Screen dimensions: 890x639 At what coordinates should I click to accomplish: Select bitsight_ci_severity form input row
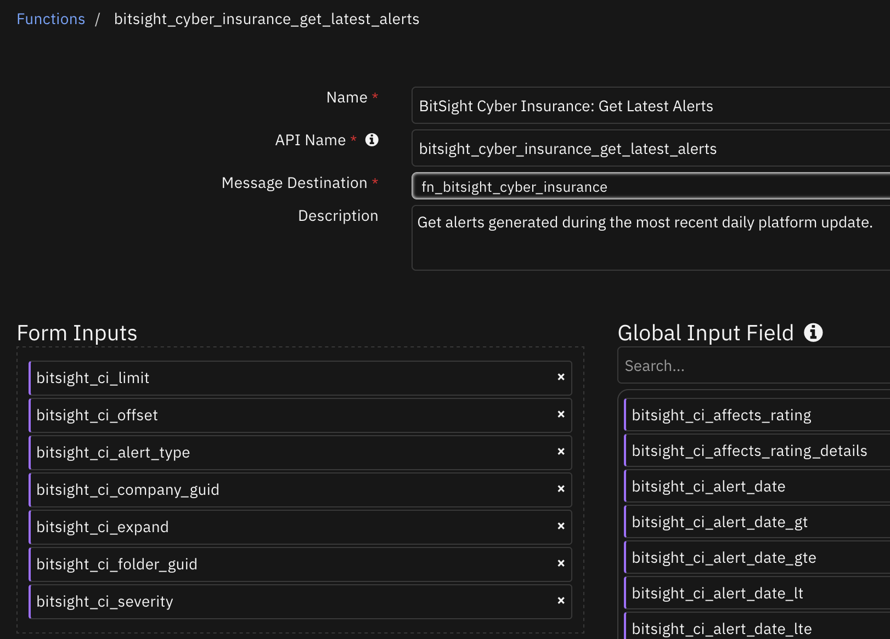coord(300,602)
